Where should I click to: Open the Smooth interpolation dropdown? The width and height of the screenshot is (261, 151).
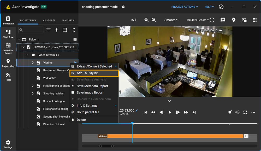coord(171,20)
